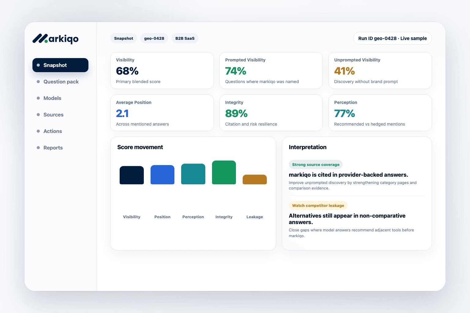
Task: Select the Integrity 89% card
Action: pyautogui.click(x=271, y=113)
